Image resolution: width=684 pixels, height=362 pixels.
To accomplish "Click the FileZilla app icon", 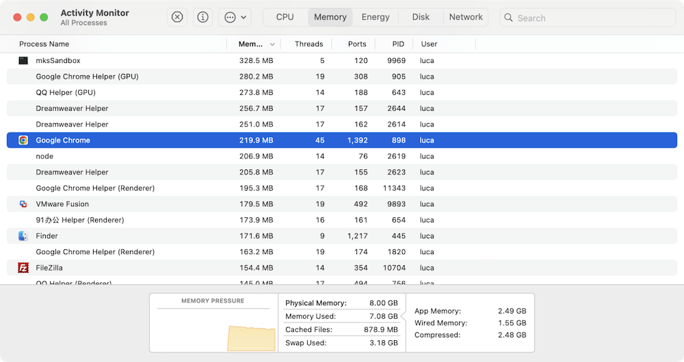I will [x=23, y=268].
